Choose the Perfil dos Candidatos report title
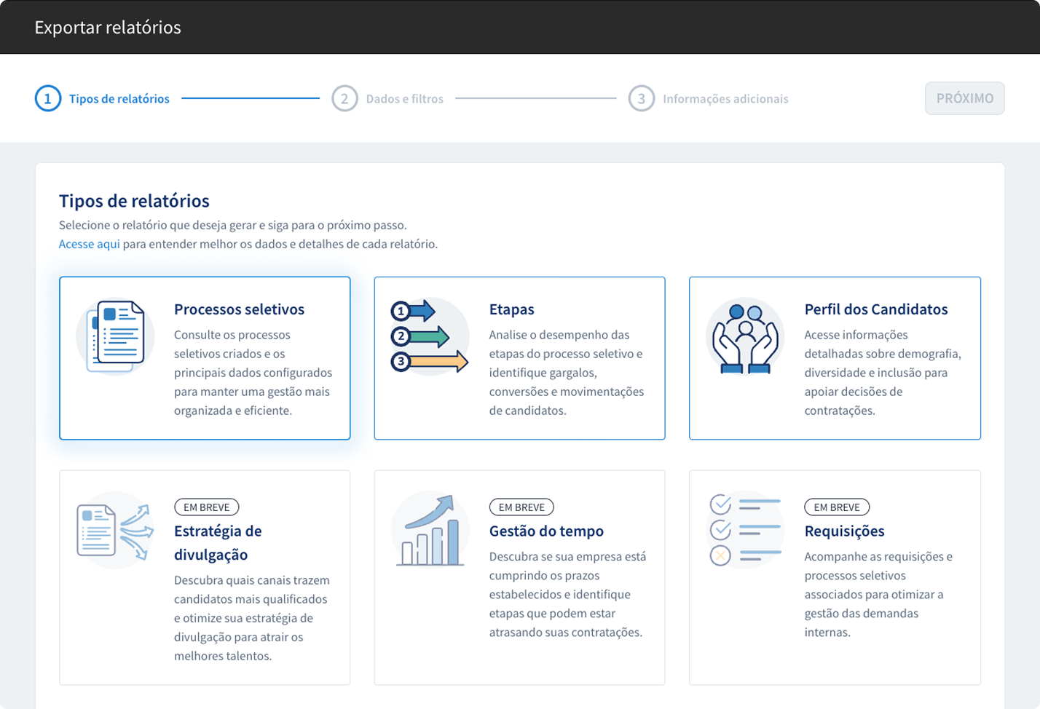 pos(875,309)
